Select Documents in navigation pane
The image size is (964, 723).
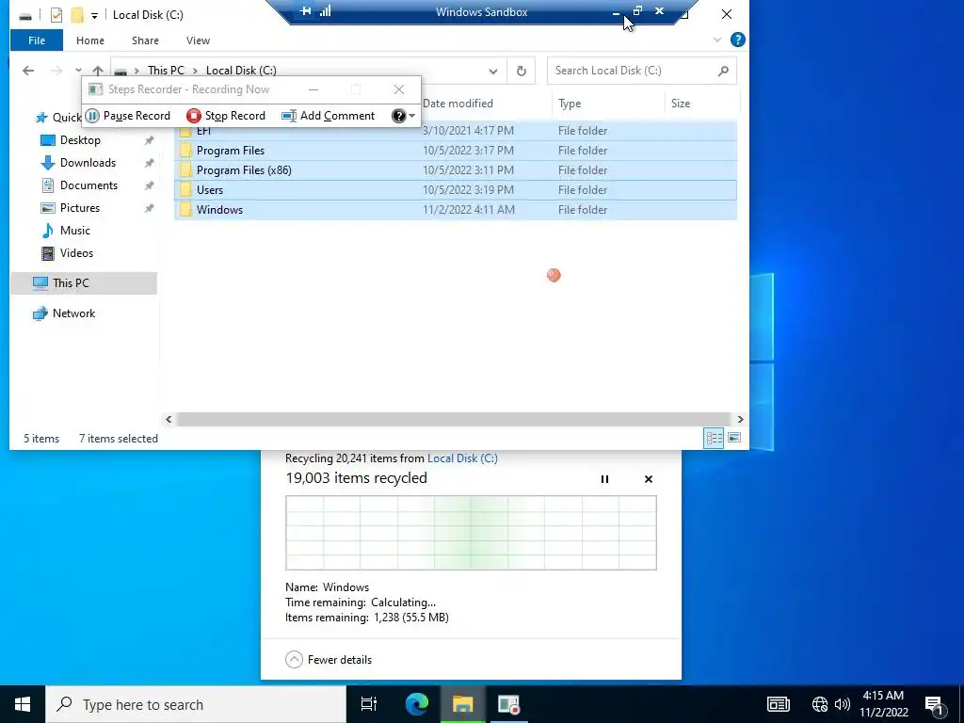[x=88, y=185]
